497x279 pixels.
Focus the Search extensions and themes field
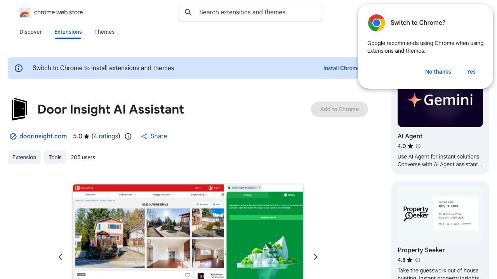251,12
